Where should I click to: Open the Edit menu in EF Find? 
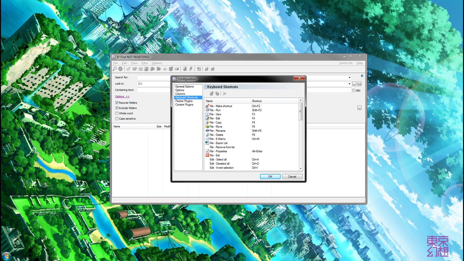(x=124, y=63)
